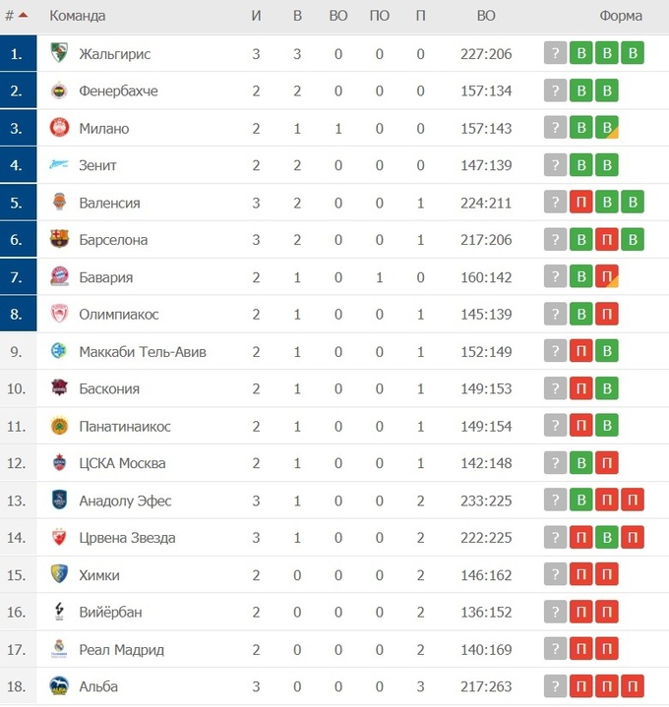Click the blue rank 1 position badge

pyautogui.click(x=18, y=53)
